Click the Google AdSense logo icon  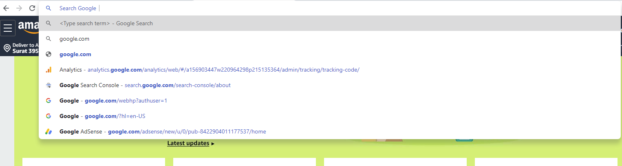tap(49, 131)
